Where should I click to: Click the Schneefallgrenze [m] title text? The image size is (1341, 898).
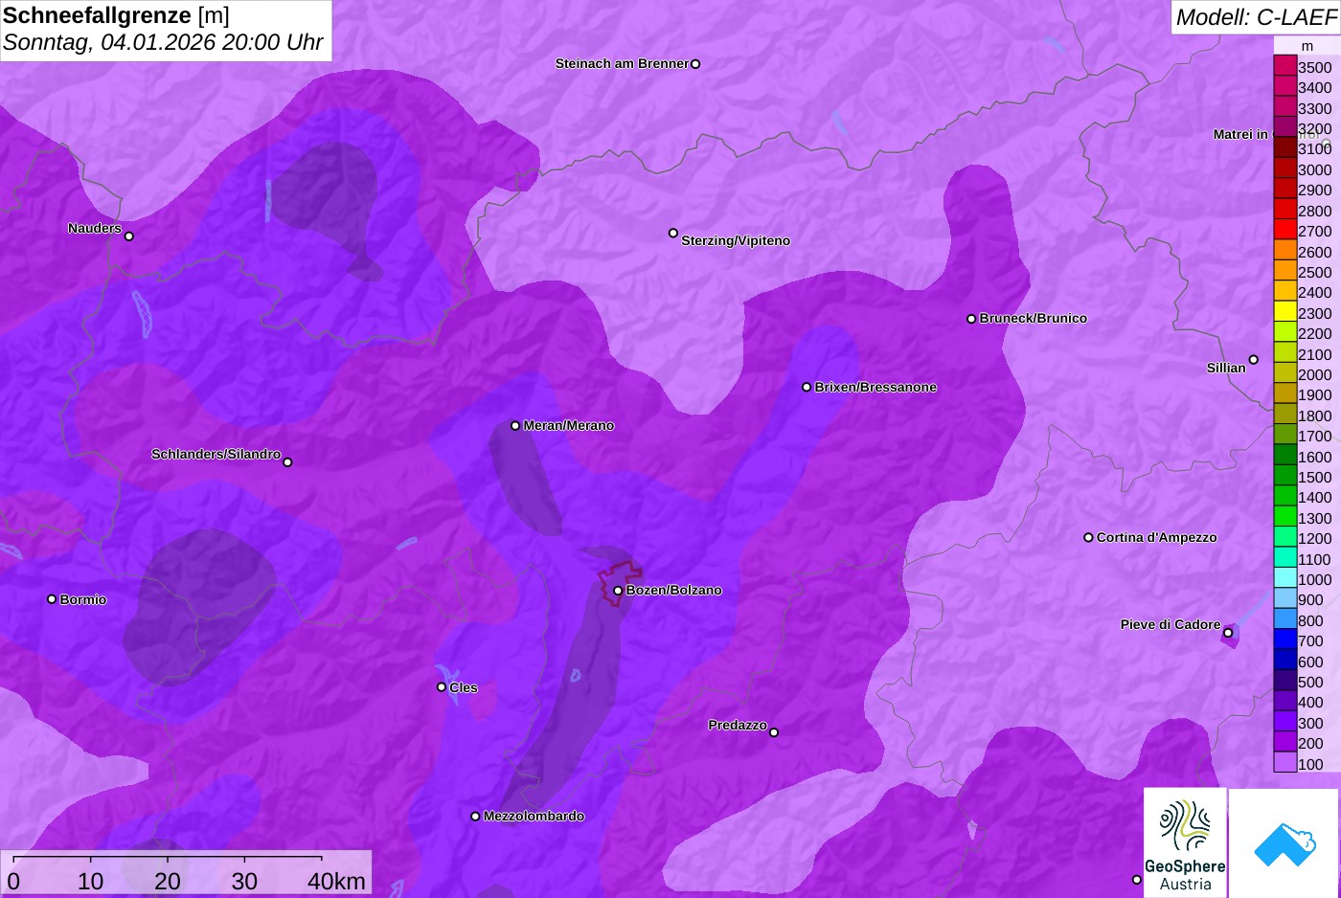tap(116, 15)
